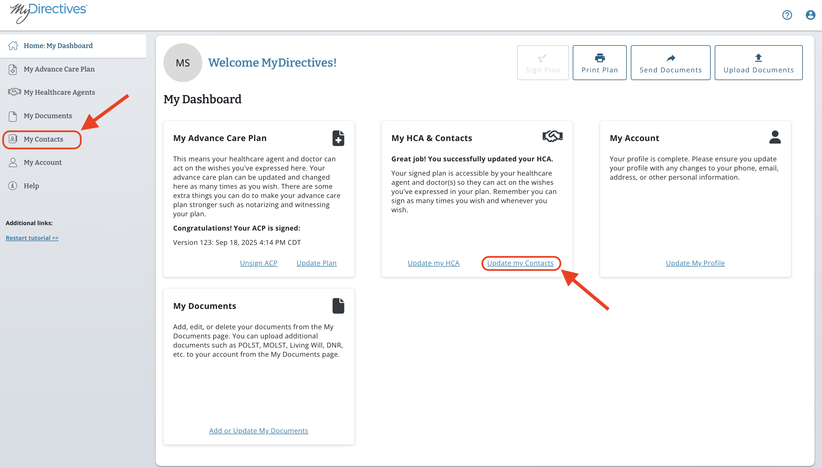The image size is (822, 468).
Task: Click the Update my Contacts link
Action: [x=520, y=263]
